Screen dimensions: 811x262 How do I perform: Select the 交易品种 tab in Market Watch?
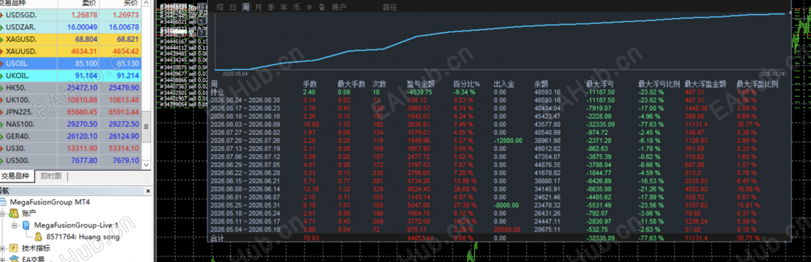click(x=17, y=176)
